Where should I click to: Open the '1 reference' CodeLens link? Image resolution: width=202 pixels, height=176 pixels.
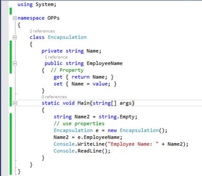[x=56, y=57]
